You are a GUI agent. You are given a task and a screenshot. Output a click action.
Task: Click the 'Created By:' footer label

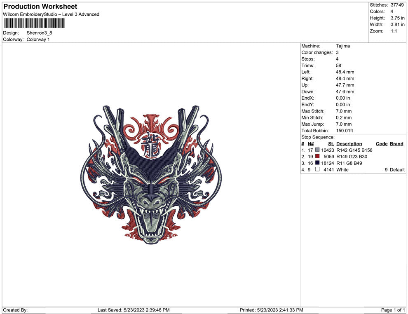[x=15, y=310]
